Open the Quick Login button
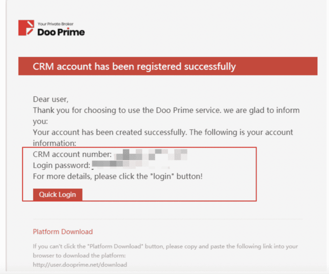This screenshot has height=274, width=329. click(x=58, y=195)
